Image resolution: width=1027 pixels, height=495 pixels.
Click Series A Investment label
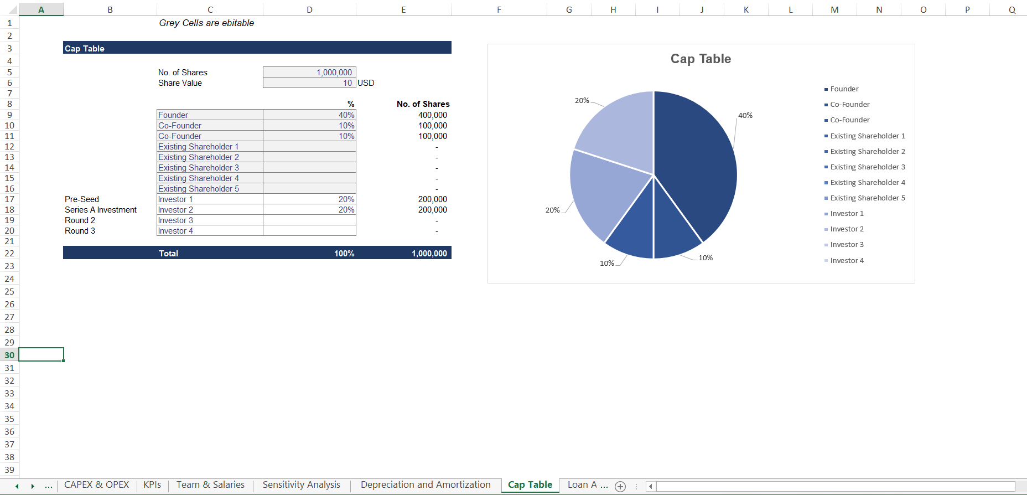click(101, 210)
